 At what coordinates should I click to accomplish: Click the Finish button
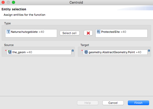[138, 103]
